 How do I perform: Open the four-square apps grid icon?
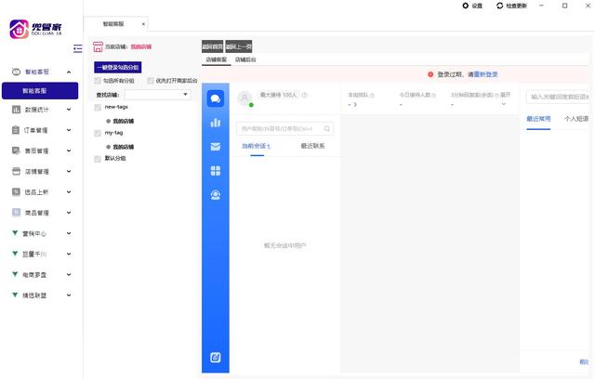216,171
